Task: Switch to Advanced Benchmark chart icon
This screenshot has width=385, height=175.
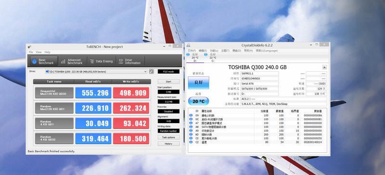Action: pyautogui.click(x=64, y=61)
